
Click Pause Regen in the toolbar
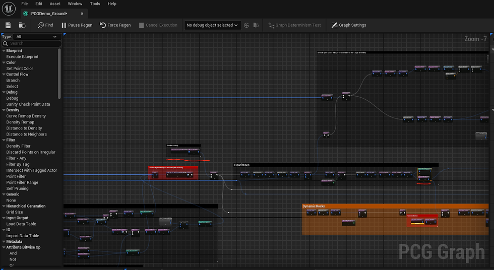pos(77,25)
